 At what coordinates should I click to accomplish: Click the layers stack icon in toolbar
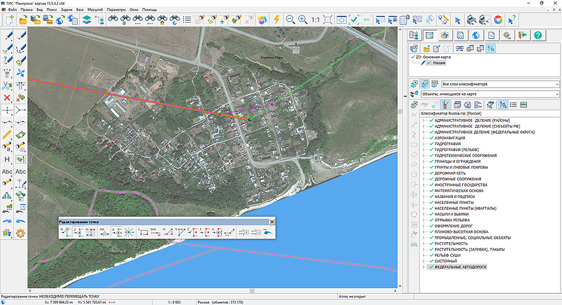(x=87, y=20)
